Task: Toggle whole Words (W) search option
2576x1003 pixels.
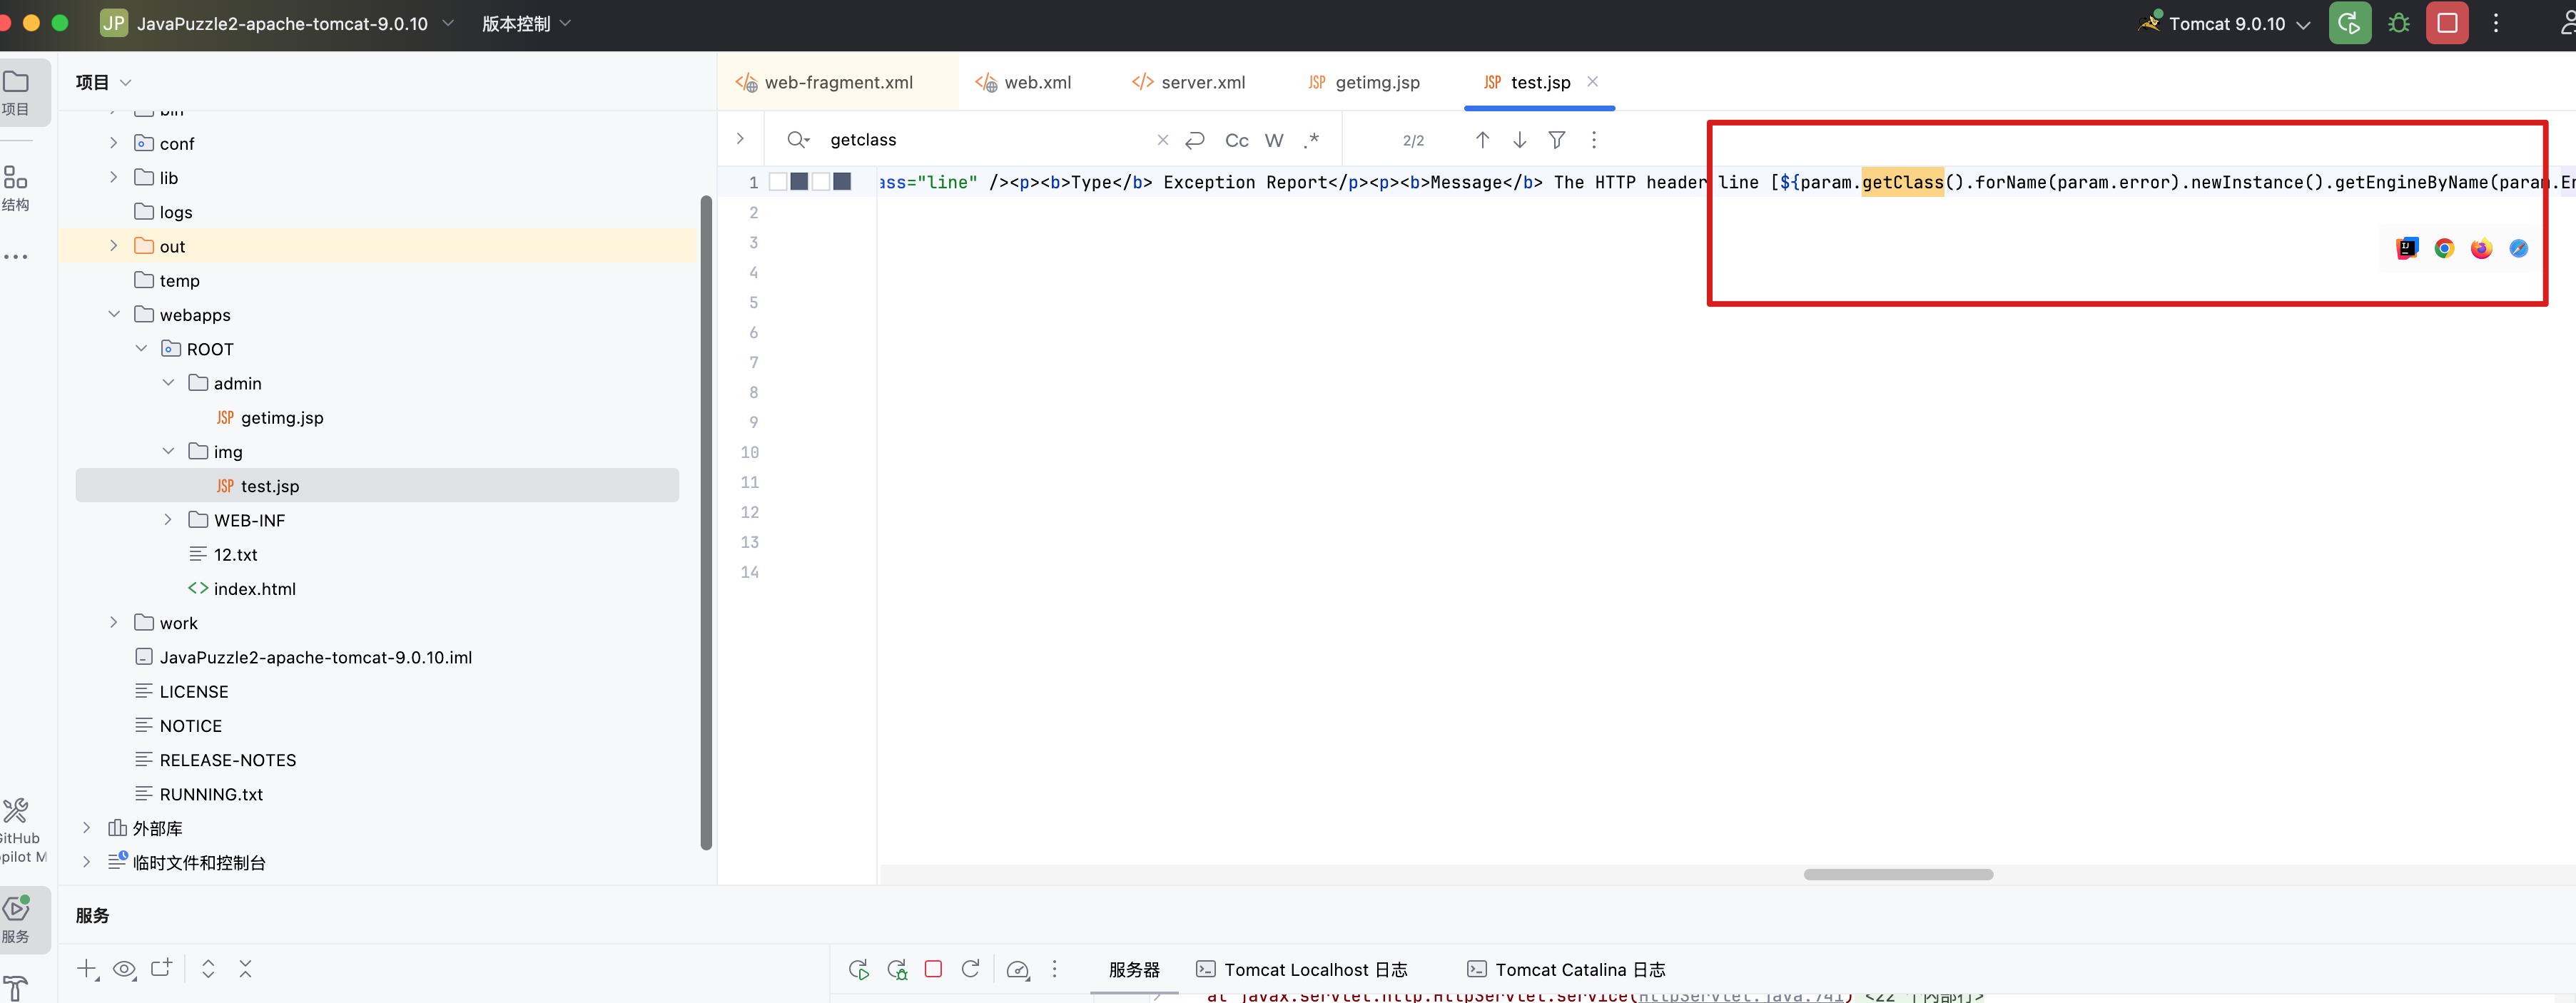Action: pyautogui.click(x=1274, y=140)
